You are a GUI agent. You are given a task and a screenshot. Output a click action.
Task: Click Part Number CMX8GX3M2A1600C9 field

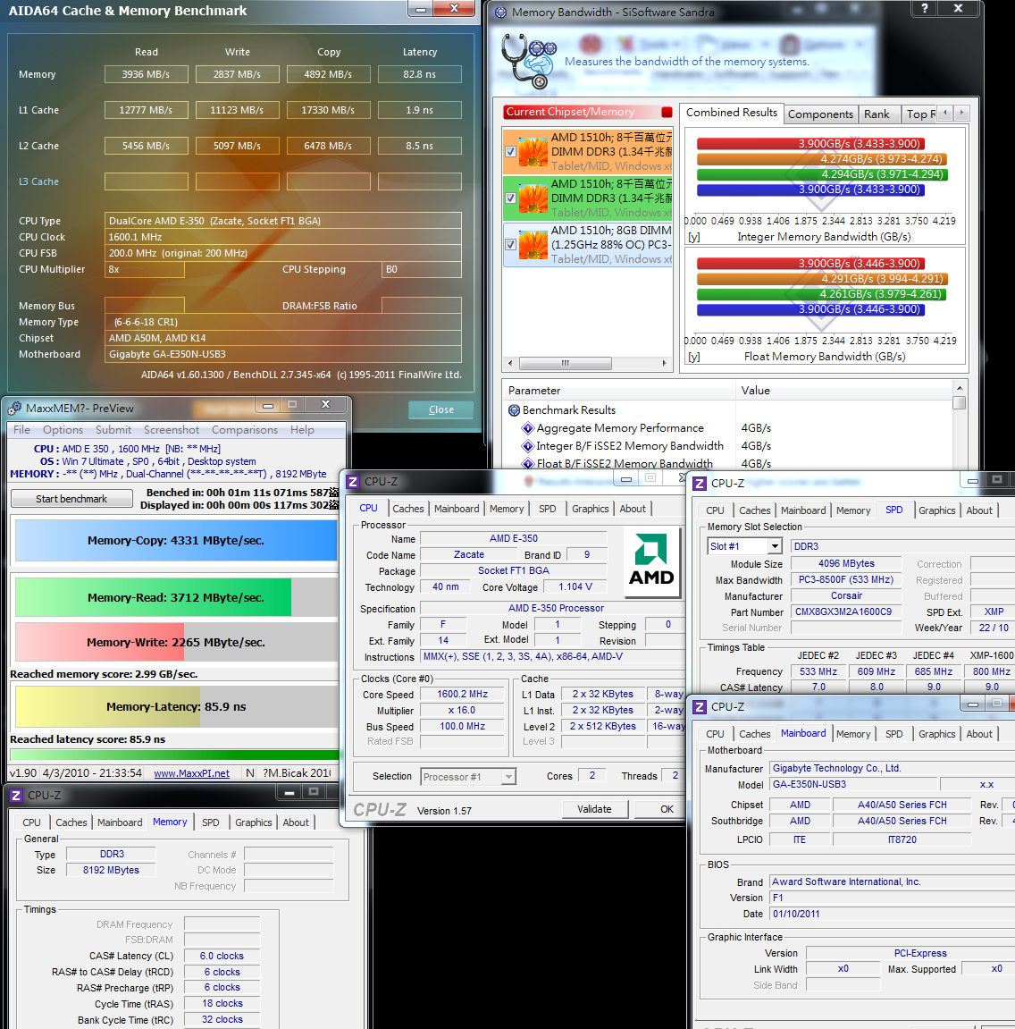846,612
